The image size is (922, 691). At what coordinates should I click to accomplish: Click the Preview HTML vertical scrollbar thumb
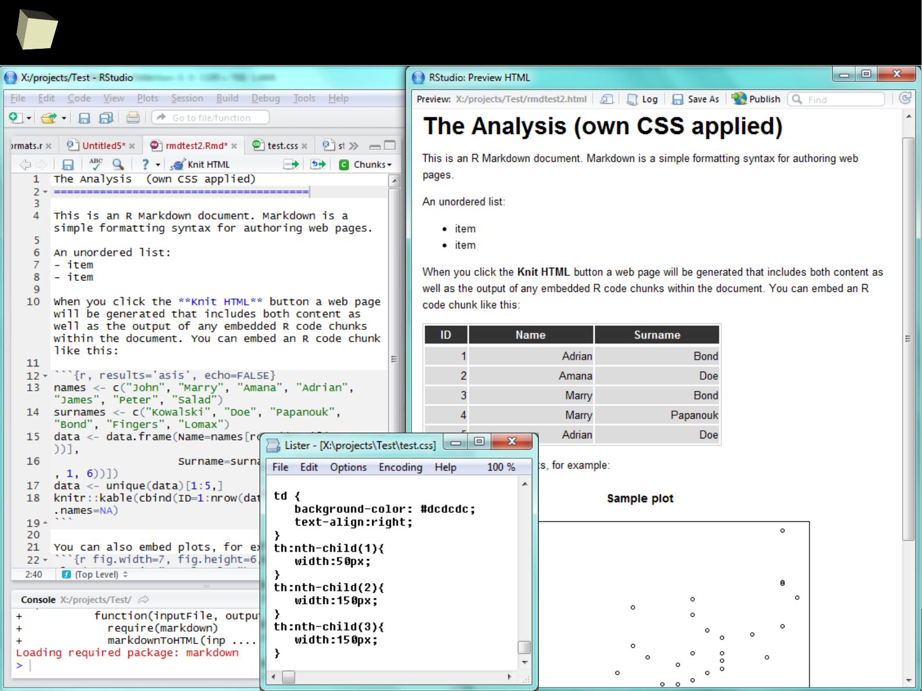pyautogui.click(x=908, y=339)
